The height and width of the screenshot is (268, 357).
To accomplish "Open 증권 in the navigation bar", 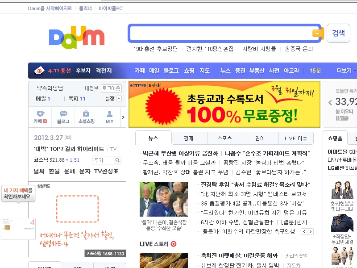I will (240, 71).
